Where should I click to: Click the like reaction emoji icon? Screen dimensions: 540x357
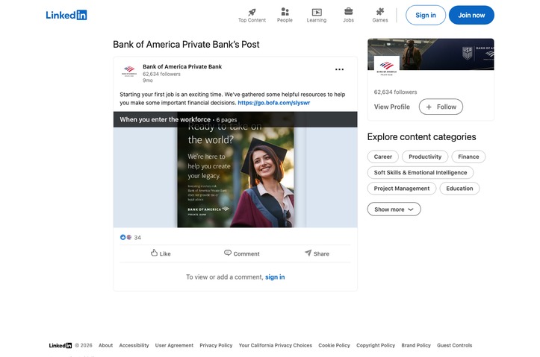pyautogui.click(x=122, y=237)
